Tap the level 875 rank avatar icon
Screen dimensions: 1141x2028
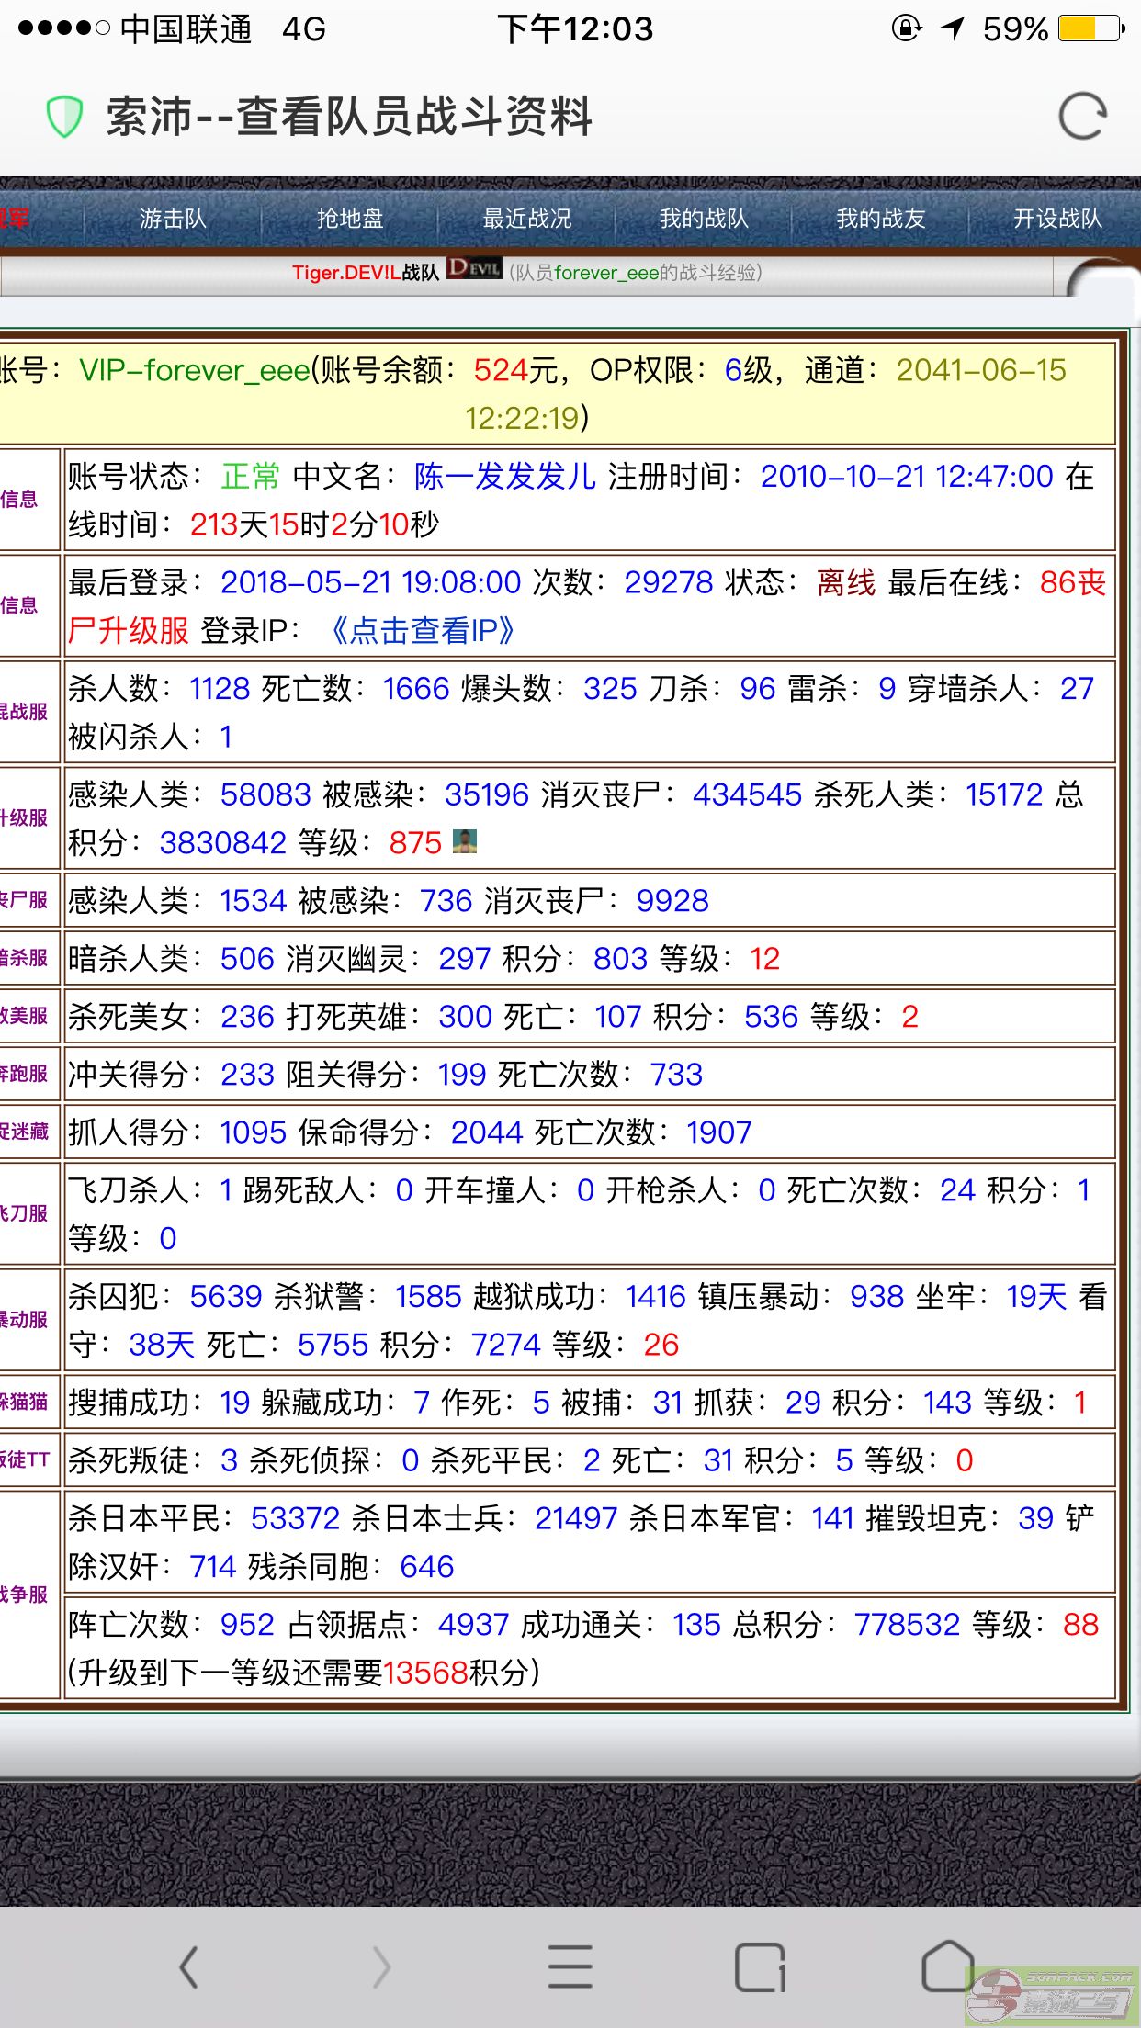click(x=465, y=841)
